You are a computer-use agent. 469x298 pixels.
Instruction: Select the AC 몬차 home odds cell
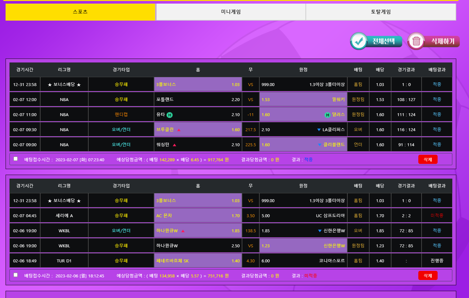tap(198, 216)
